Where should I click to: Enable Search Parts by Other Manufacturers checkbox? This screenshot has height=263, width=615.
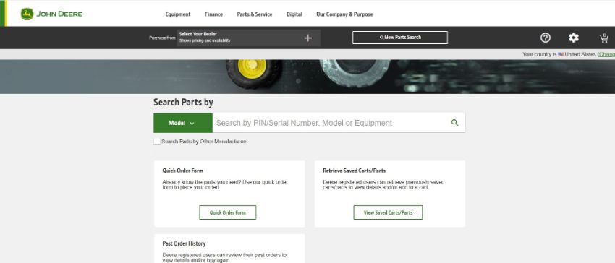point(157,141)
